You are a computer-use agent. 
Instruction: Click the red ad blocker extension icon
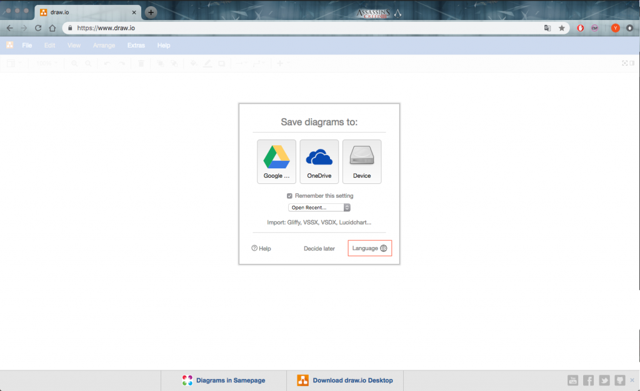[581, 28]
